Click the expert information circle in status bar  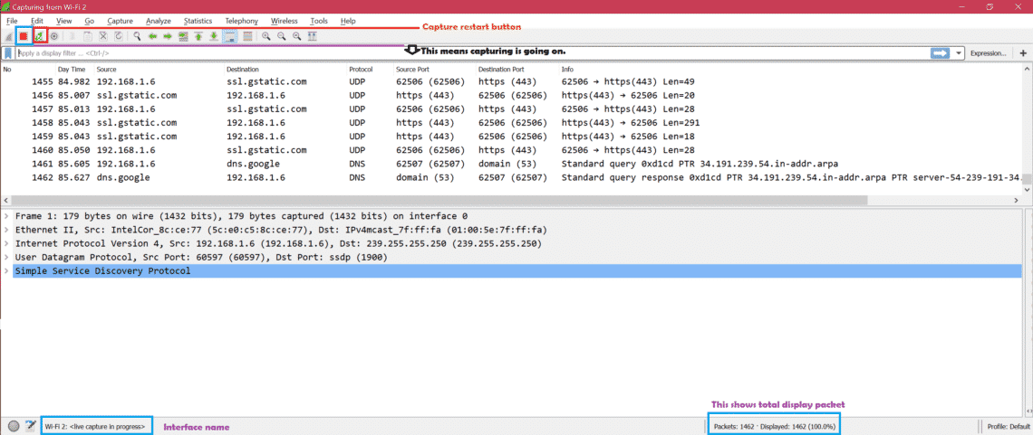pyautogui.click(x=14, y=426)
